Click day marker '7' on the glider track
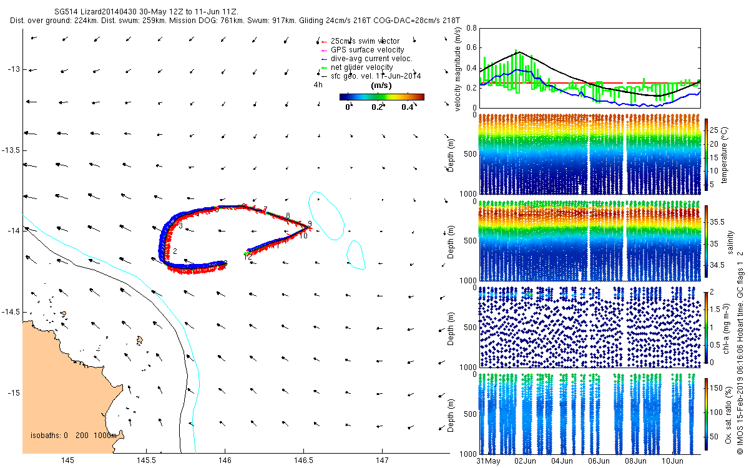The image size is (749, 468). (x=265, y=209)
